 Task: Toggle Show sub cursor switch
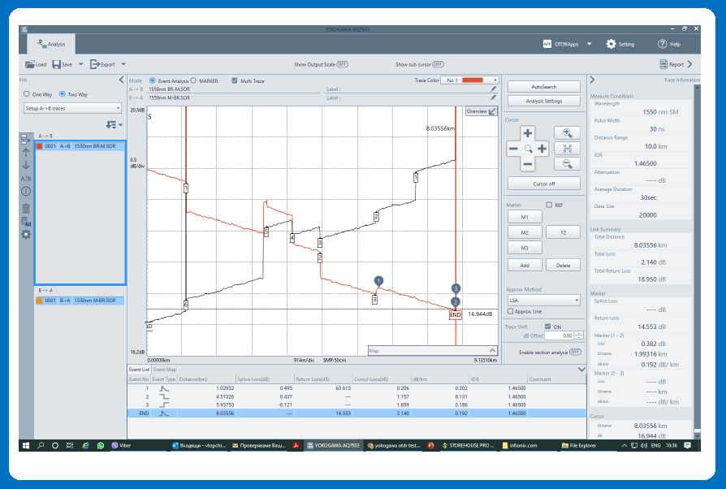(438, 64)
